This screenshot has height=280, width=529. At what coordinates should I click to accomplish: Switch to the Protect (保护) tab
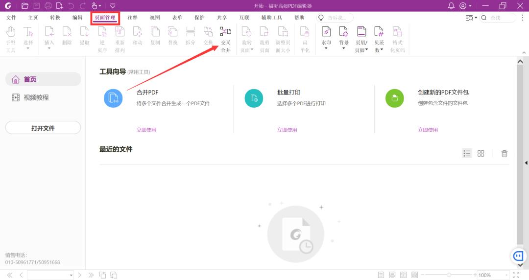point(199,18)
